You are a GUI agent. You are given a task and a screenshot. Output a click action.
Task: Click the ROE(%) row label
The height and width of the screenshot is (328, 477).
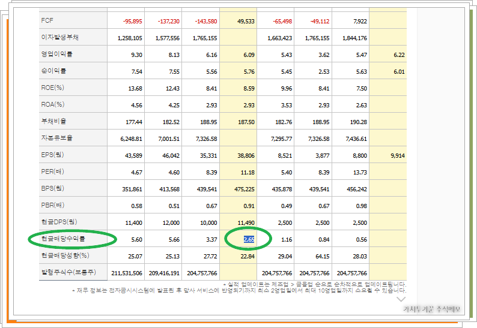click(53, 88)
